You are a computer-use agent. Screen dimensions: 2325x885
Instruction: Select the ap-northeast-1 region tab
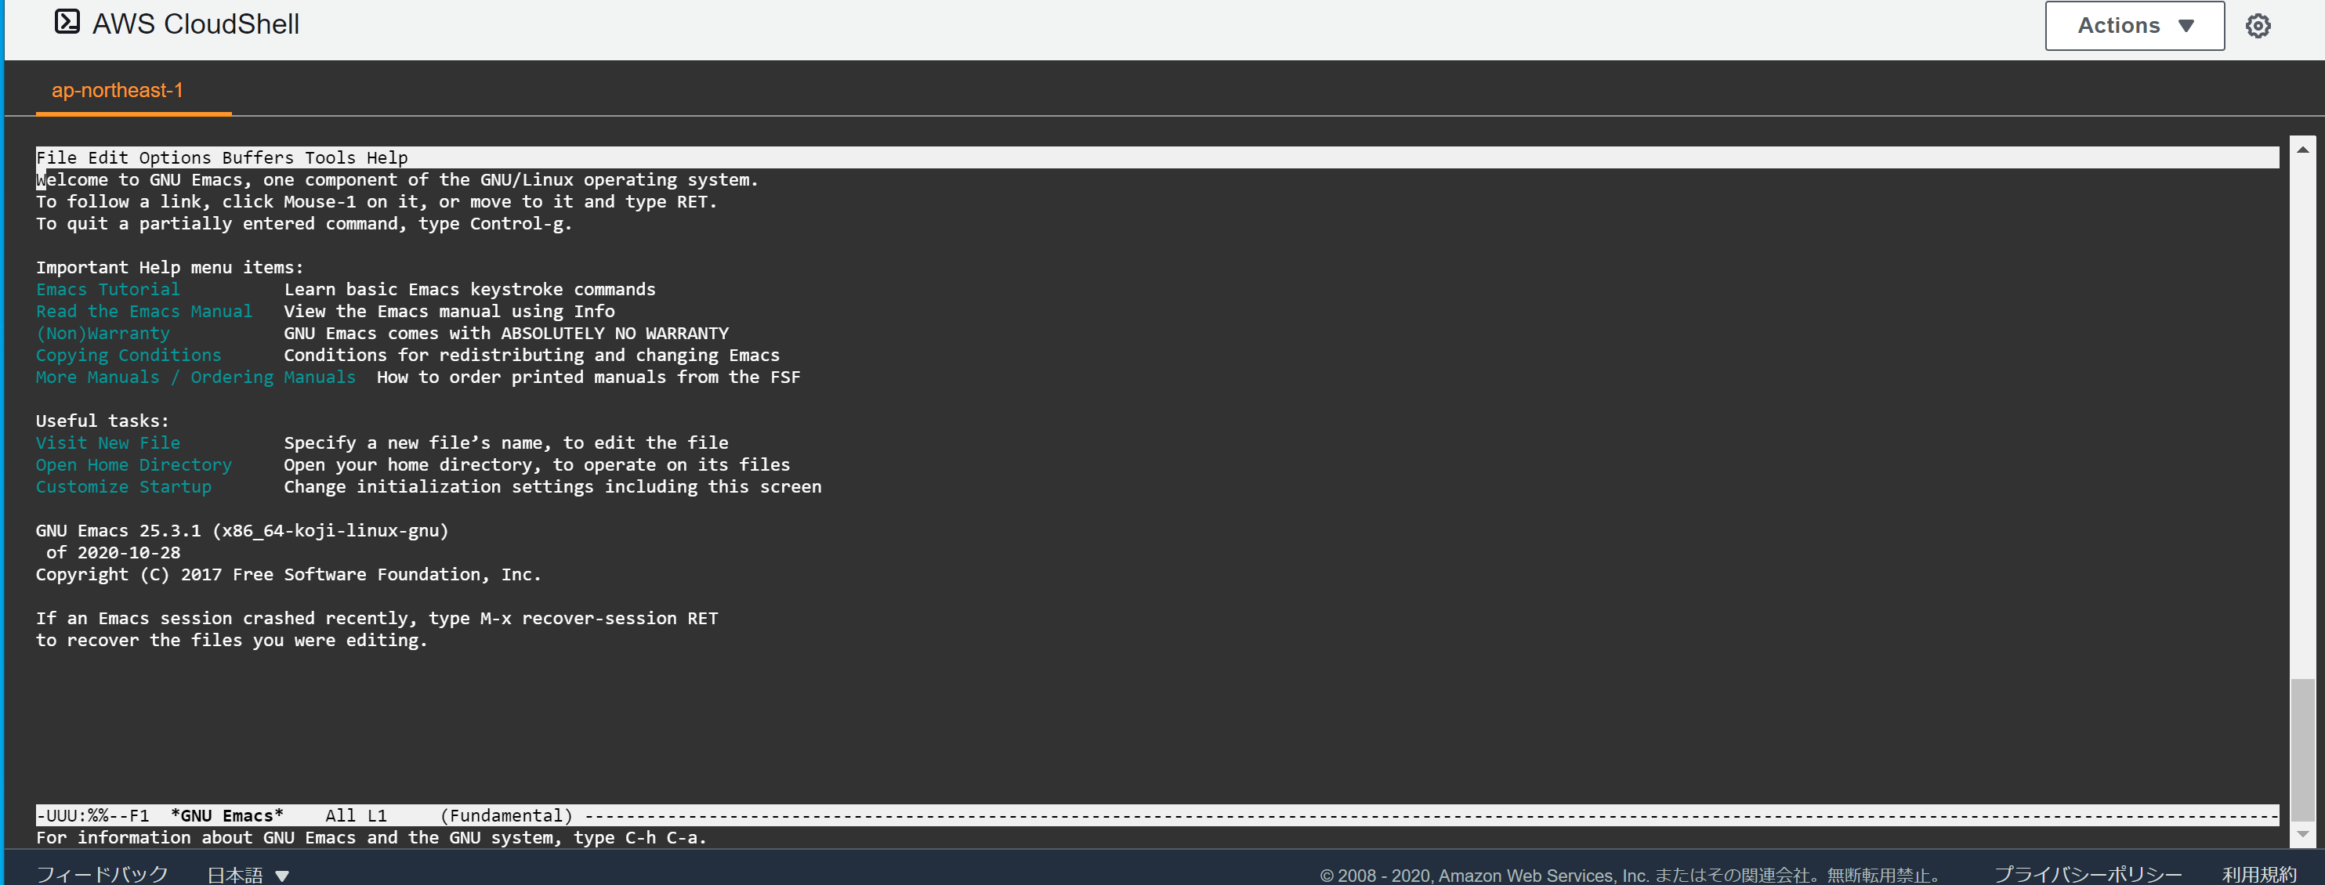(118, 90)
